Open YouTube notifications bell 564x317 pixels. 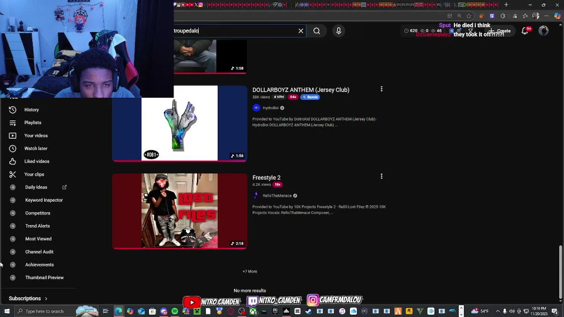525,31
